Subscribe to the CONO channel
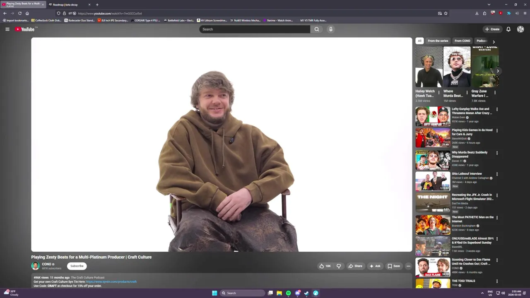The height and width of the screenshot is (298, 530). [x=77, y=266]
